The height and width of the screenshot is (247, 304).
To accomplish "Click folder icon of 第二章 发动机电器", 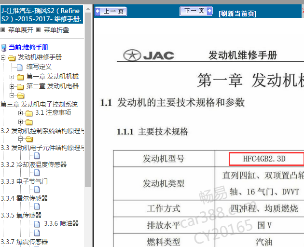I will tap(20, 87).
